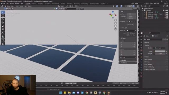Switch to the Shading workspace tab

(63, 4)
